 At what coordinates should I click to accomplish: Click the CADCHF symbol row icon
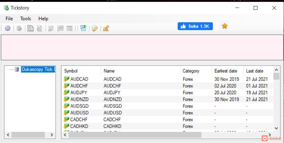pyautogui.click(x=66, y=119)
